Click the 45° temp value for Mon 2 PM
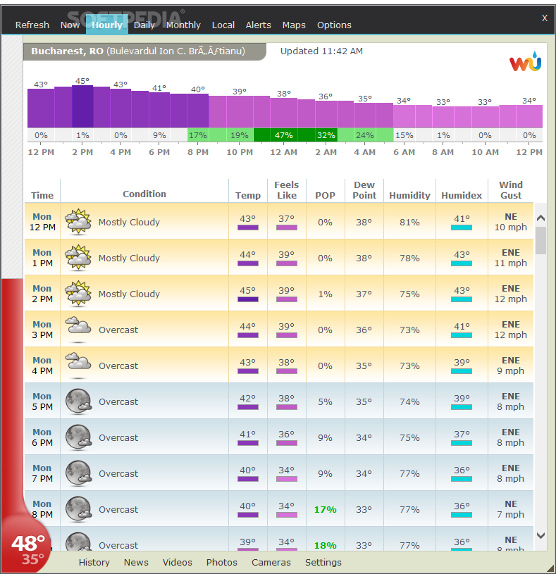 tap(248, 290)
